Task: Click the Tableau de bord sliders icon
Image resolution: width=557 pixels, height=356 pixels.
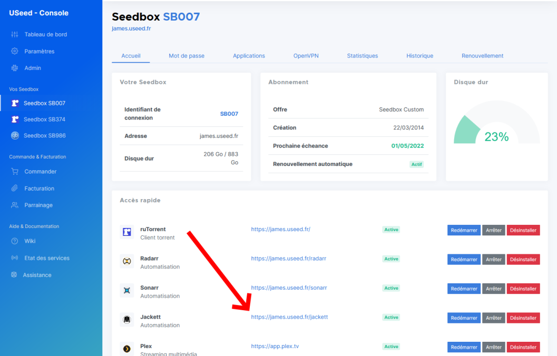Action: (15, 34)
